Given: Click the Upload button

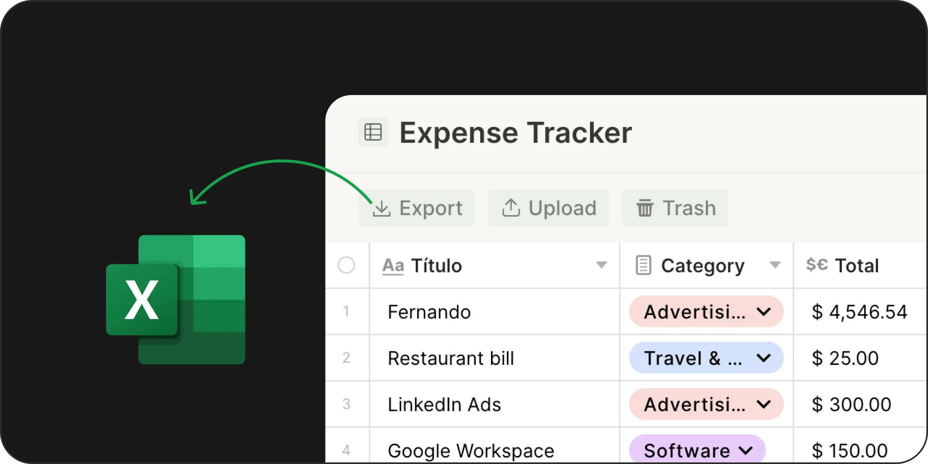Looking at the screenshot, I should tap(549, 208).
